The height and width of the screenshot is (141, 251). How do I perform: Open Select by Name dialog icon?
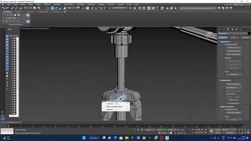39,8
